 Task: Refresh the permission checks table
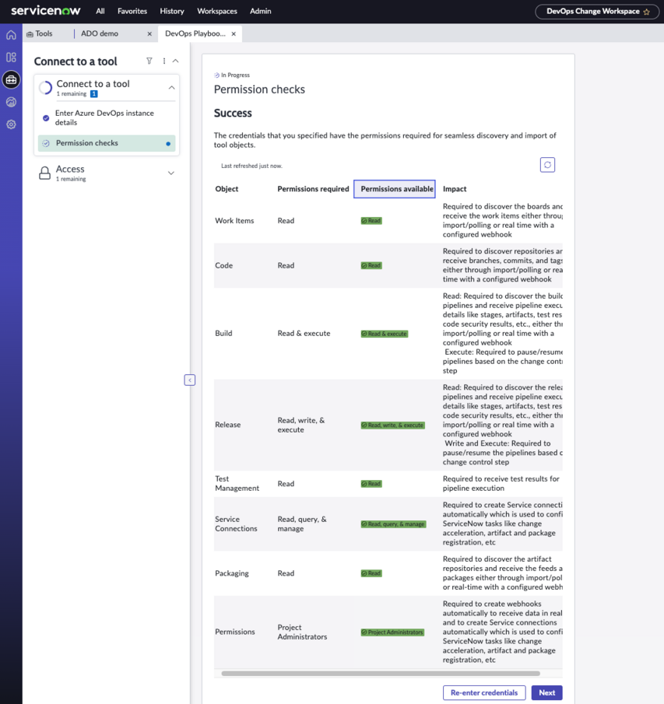547,165
